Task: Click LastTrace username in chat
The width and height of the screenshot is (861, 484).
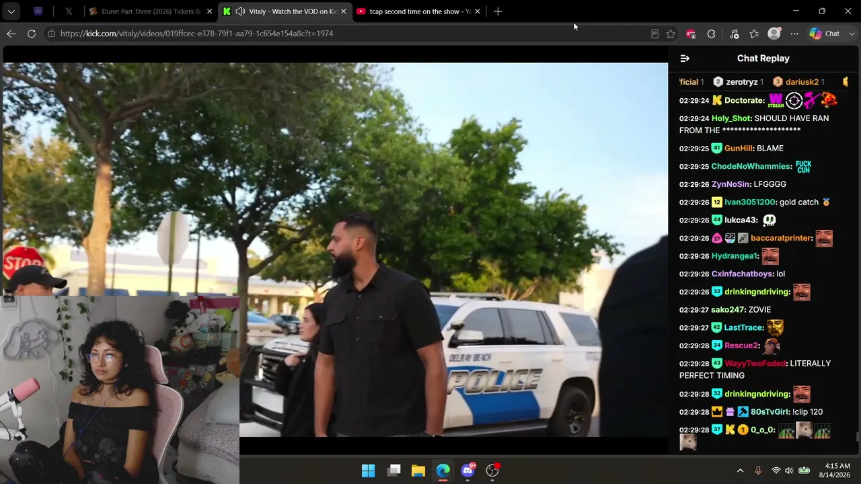Action: [x=744, y=328]
